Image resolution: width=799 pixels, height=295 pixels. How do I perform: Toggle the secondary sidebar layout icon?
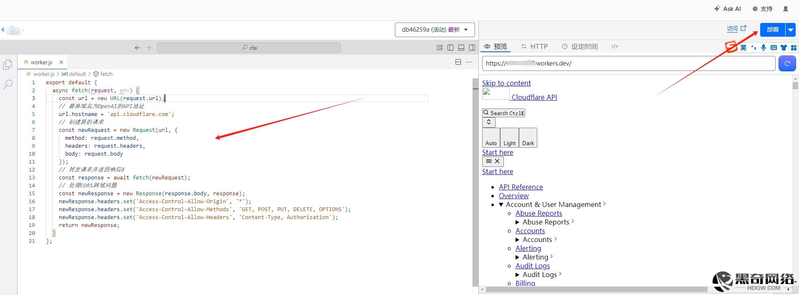pyautogui.click(x=472, y=48)
